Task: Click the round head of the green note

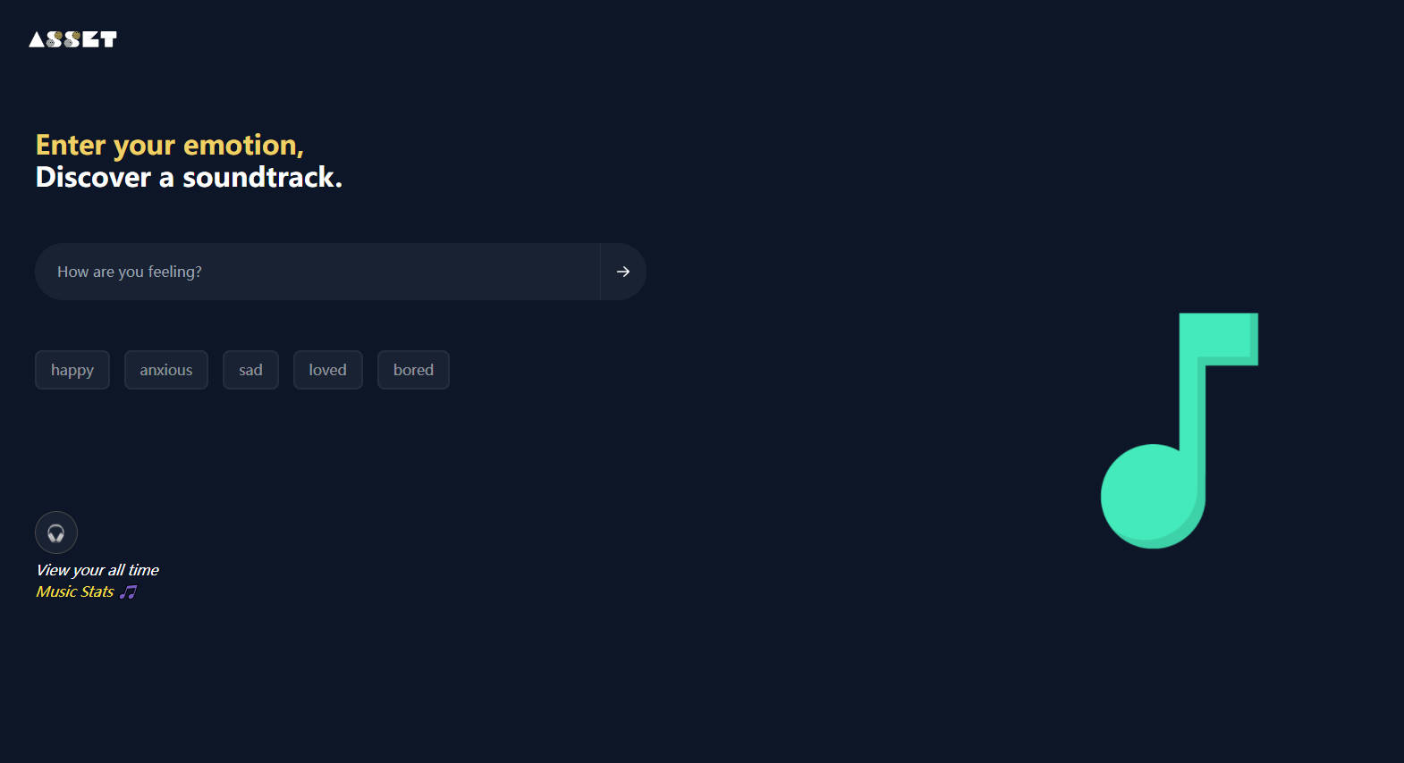Action: point(1150,496)
